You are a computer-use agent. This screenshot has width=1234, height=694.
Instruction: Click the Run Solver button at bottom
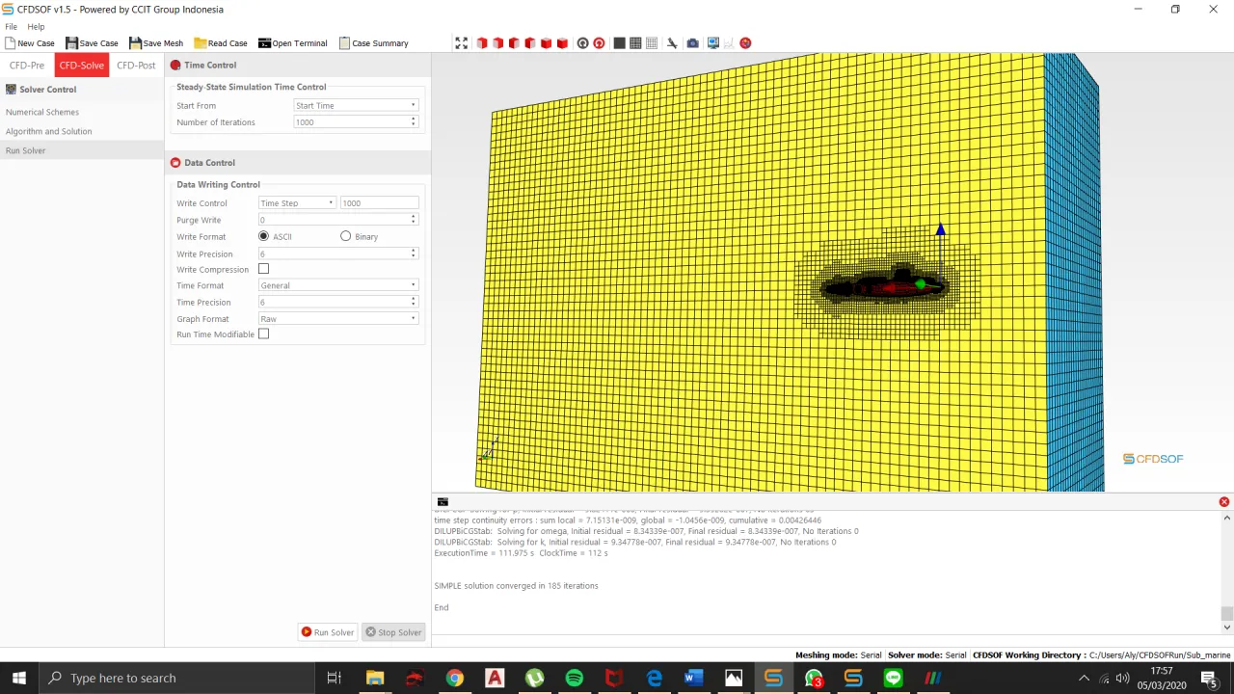tap(327, 632)
